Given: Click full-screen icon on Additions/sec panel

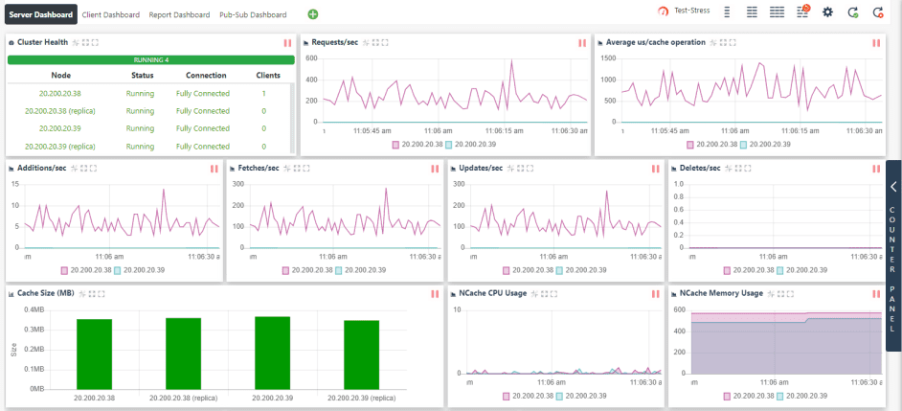Looking at the screenshot, I should (x=93, y=169).
